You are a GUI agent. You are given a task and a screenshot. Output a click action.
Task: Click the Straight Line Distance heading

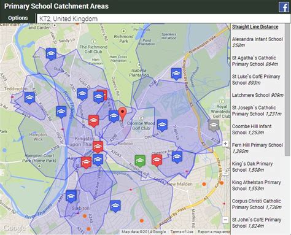click(x=255, y=27)
